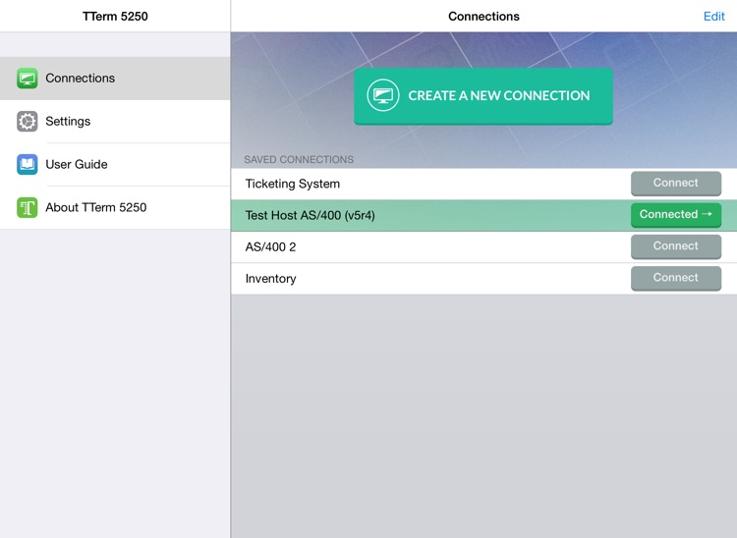
Task: Click the blue User Guide book icon
Action: click(x=28, y=164)
